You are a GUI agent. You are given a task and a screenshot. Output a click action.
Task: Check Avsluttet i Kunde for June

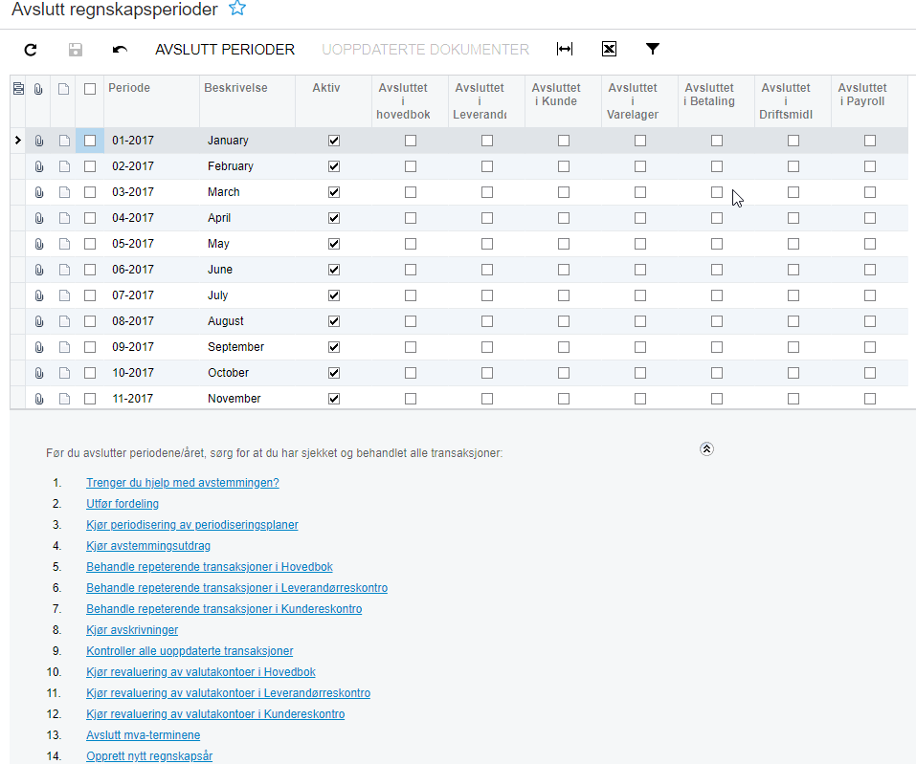[x=564, y=270]
